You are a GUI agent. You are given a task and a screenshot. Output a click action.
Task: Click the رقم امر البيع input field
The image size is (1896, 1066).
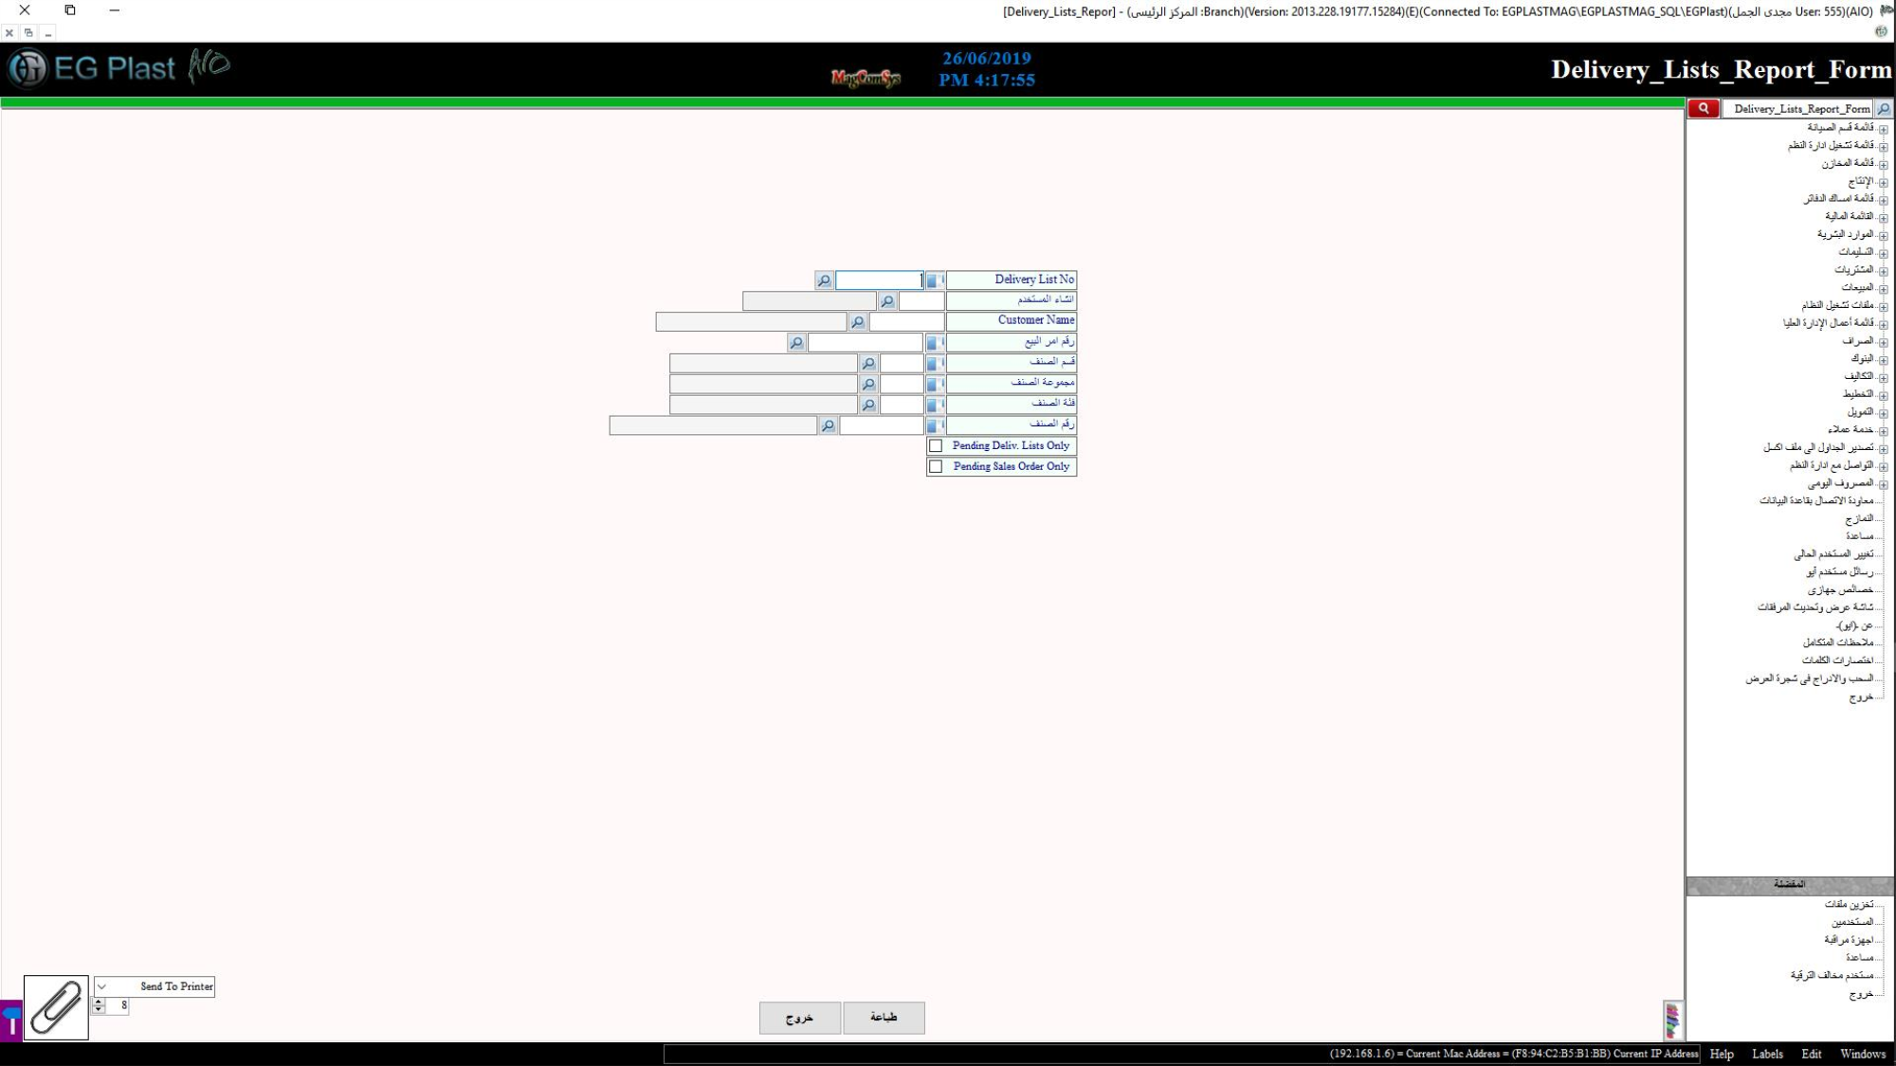866,343
